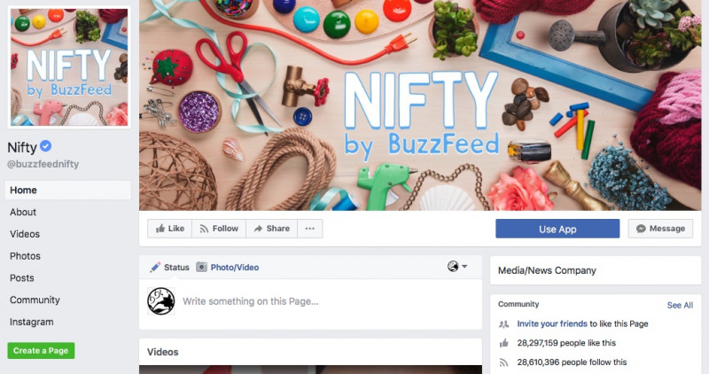Expand the audience globe dropdown
709x374 pixels.
[x=457, y=267]
